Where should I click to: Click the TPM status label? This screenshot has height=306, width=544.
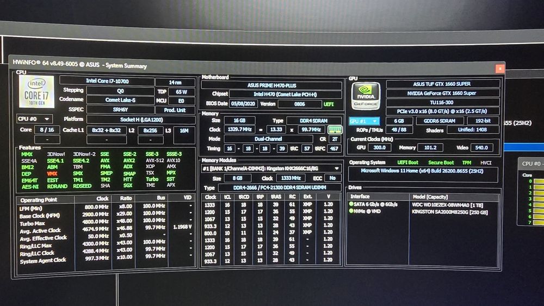click(467, 163)
